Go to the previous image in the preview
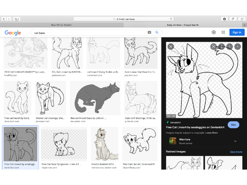Image resolution: width=247 pixels, height=185 pixels. point(230,46)
